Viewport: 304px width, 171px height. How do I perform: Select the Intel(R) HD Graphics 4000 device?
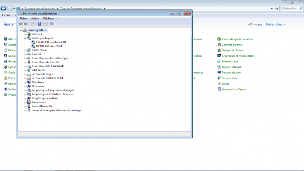coord(51,42)
